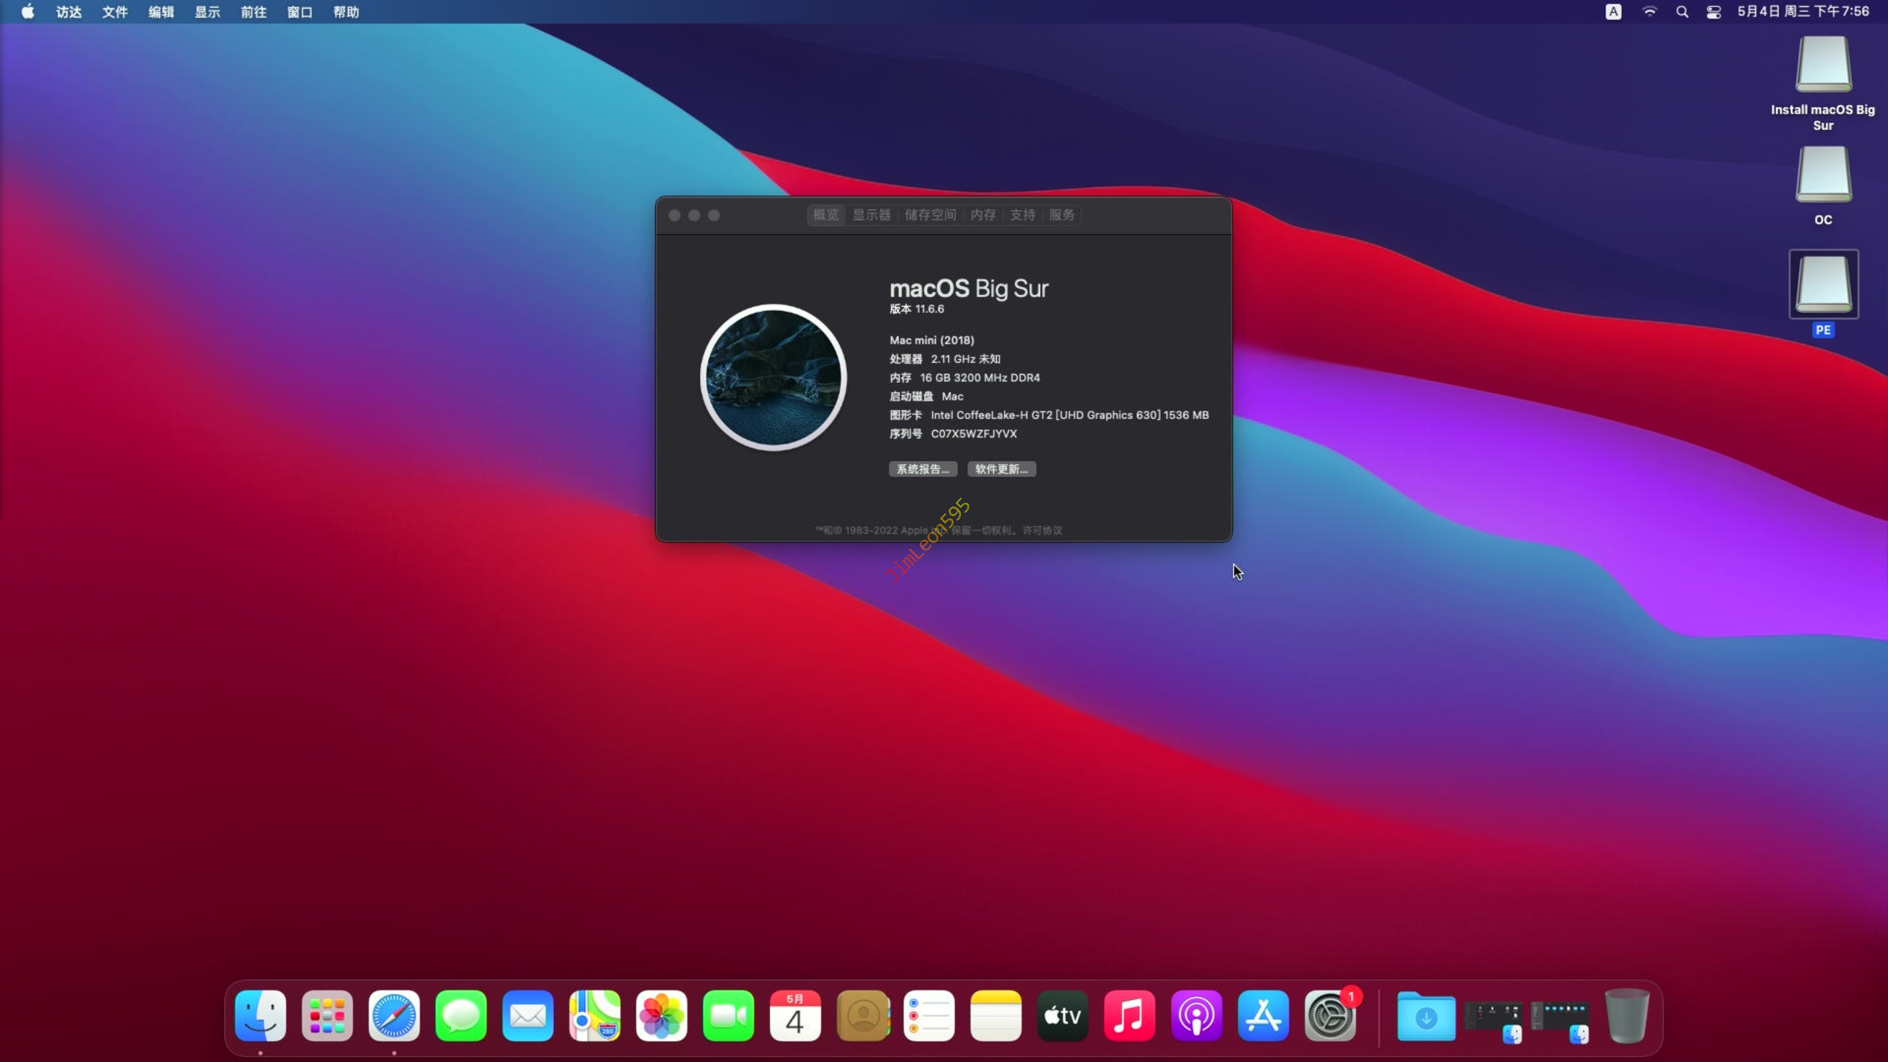Click the 许可协议 link
The width and height of the screenshot is (1888, 1062).
[1042, 530]
